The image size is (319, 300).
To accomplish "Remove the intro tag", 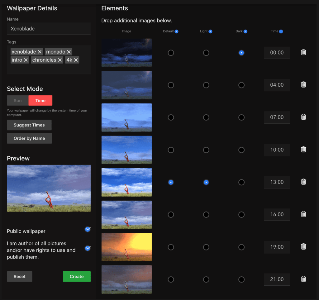I will point(26,60).
